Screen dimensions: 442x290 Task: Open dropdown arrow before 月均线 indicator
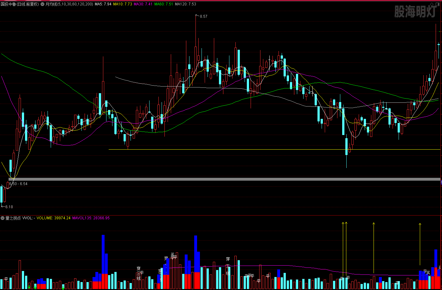pyautogui.click(x=42, y=4)
